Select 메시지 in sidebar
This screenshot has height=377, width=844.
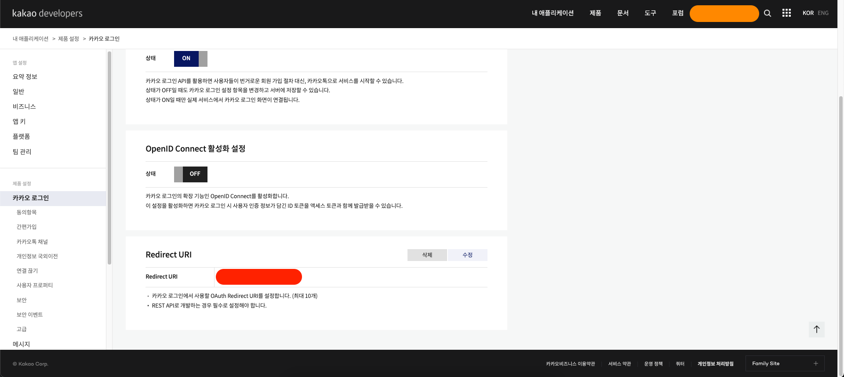click(x=21, y=344)
